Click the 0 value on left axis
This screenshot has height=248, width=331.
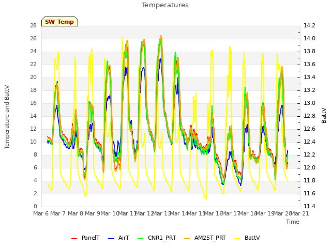click(35, 206)
